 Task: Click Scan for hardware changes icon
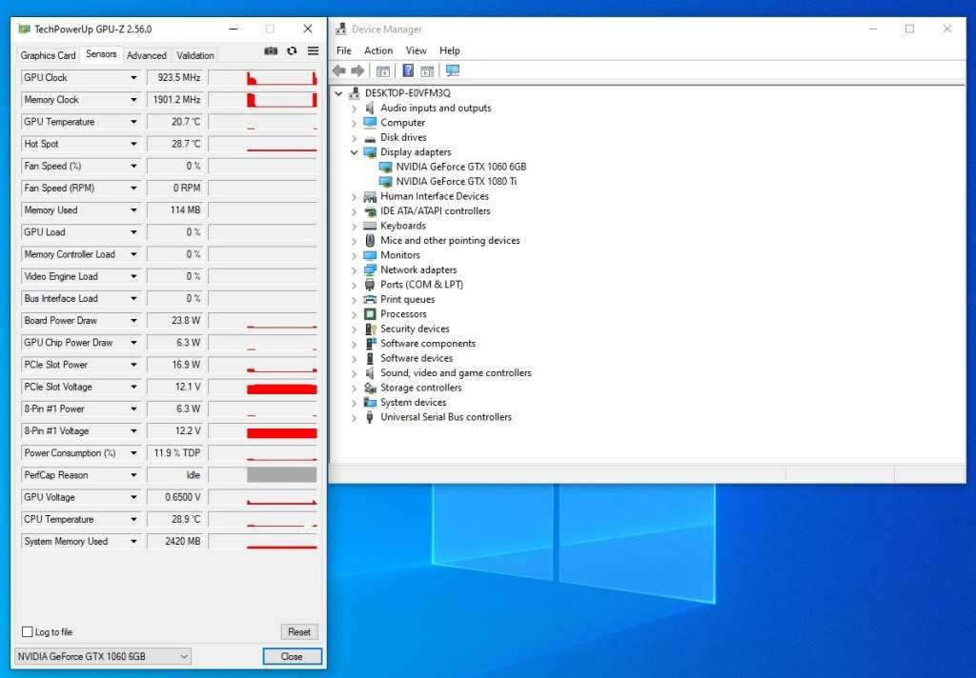(452, 71)
